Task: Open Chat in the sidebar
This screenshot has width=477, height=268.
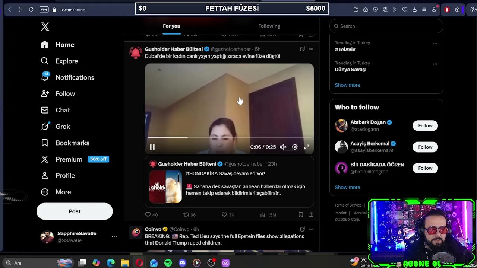Action: point(56,110)
